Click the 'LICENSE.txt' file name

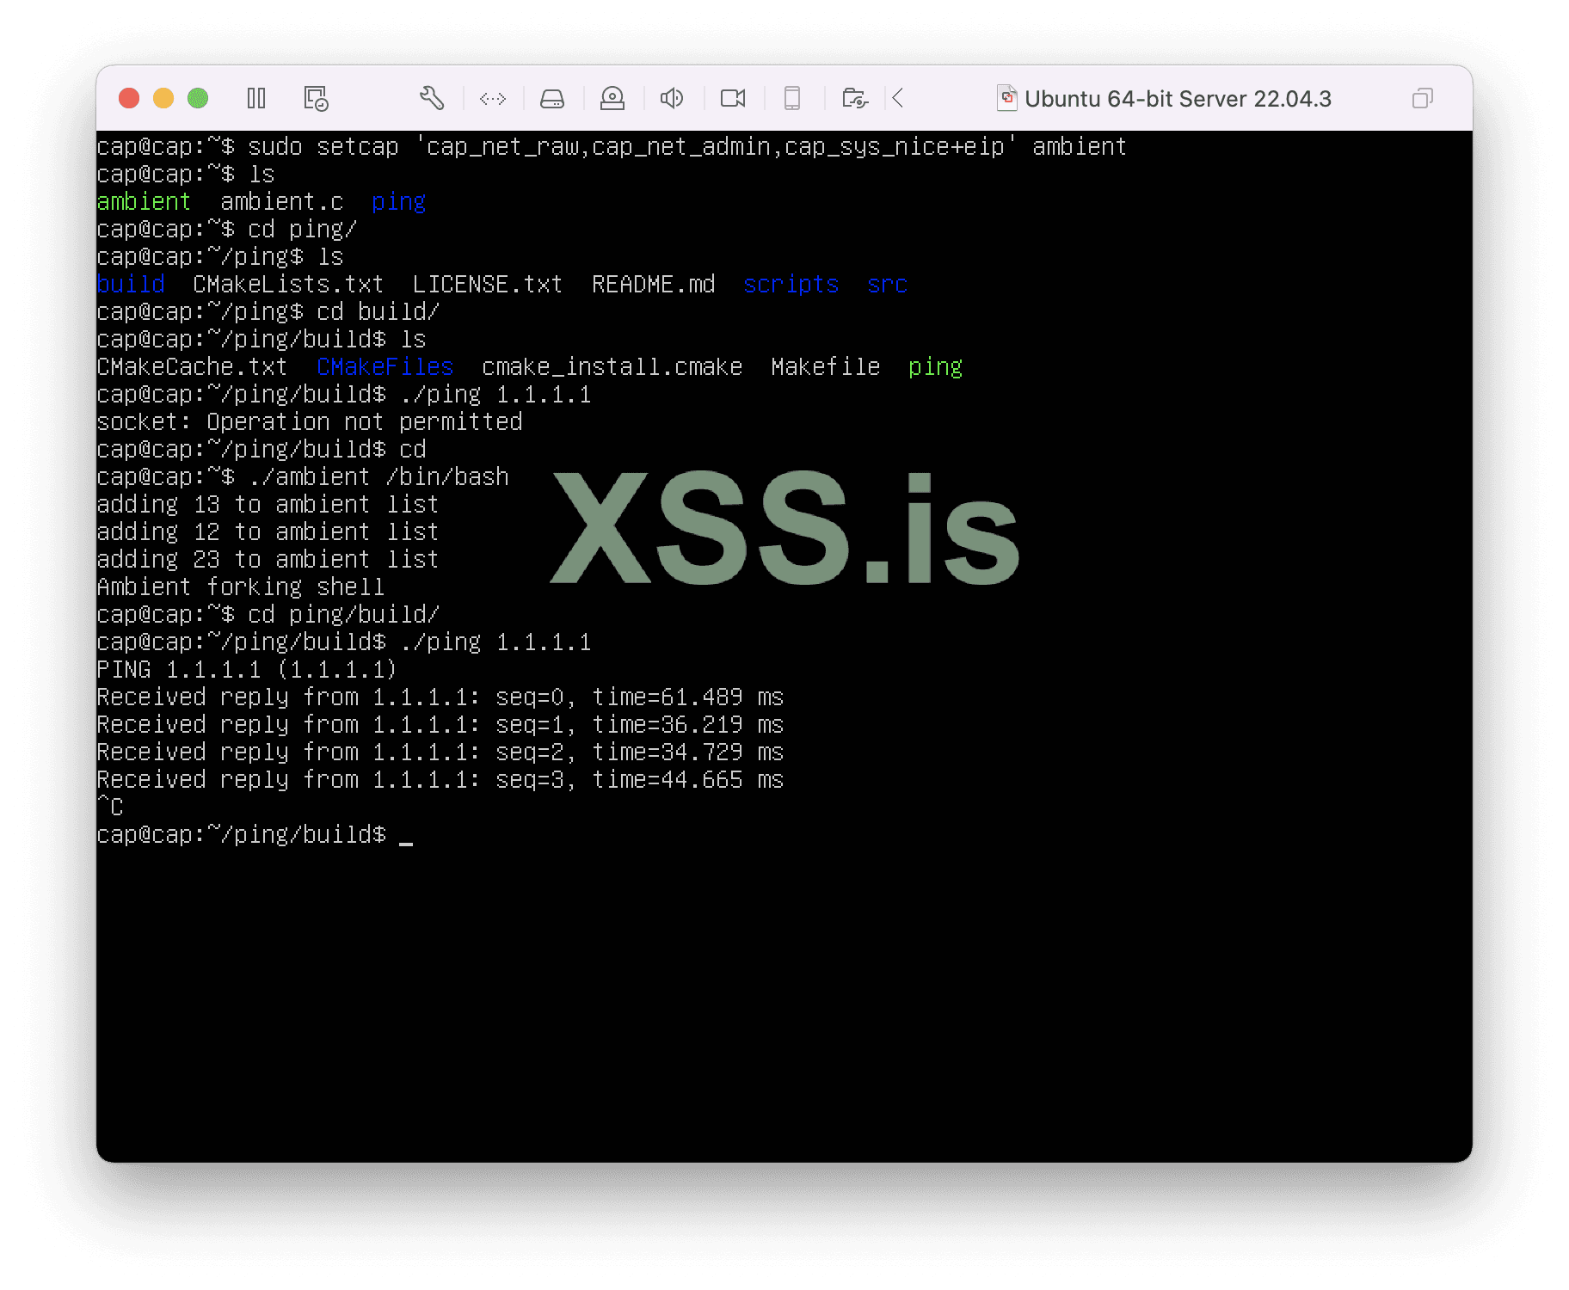(488, 285)
